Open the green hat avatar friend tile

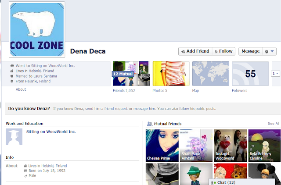pos(196,174)
